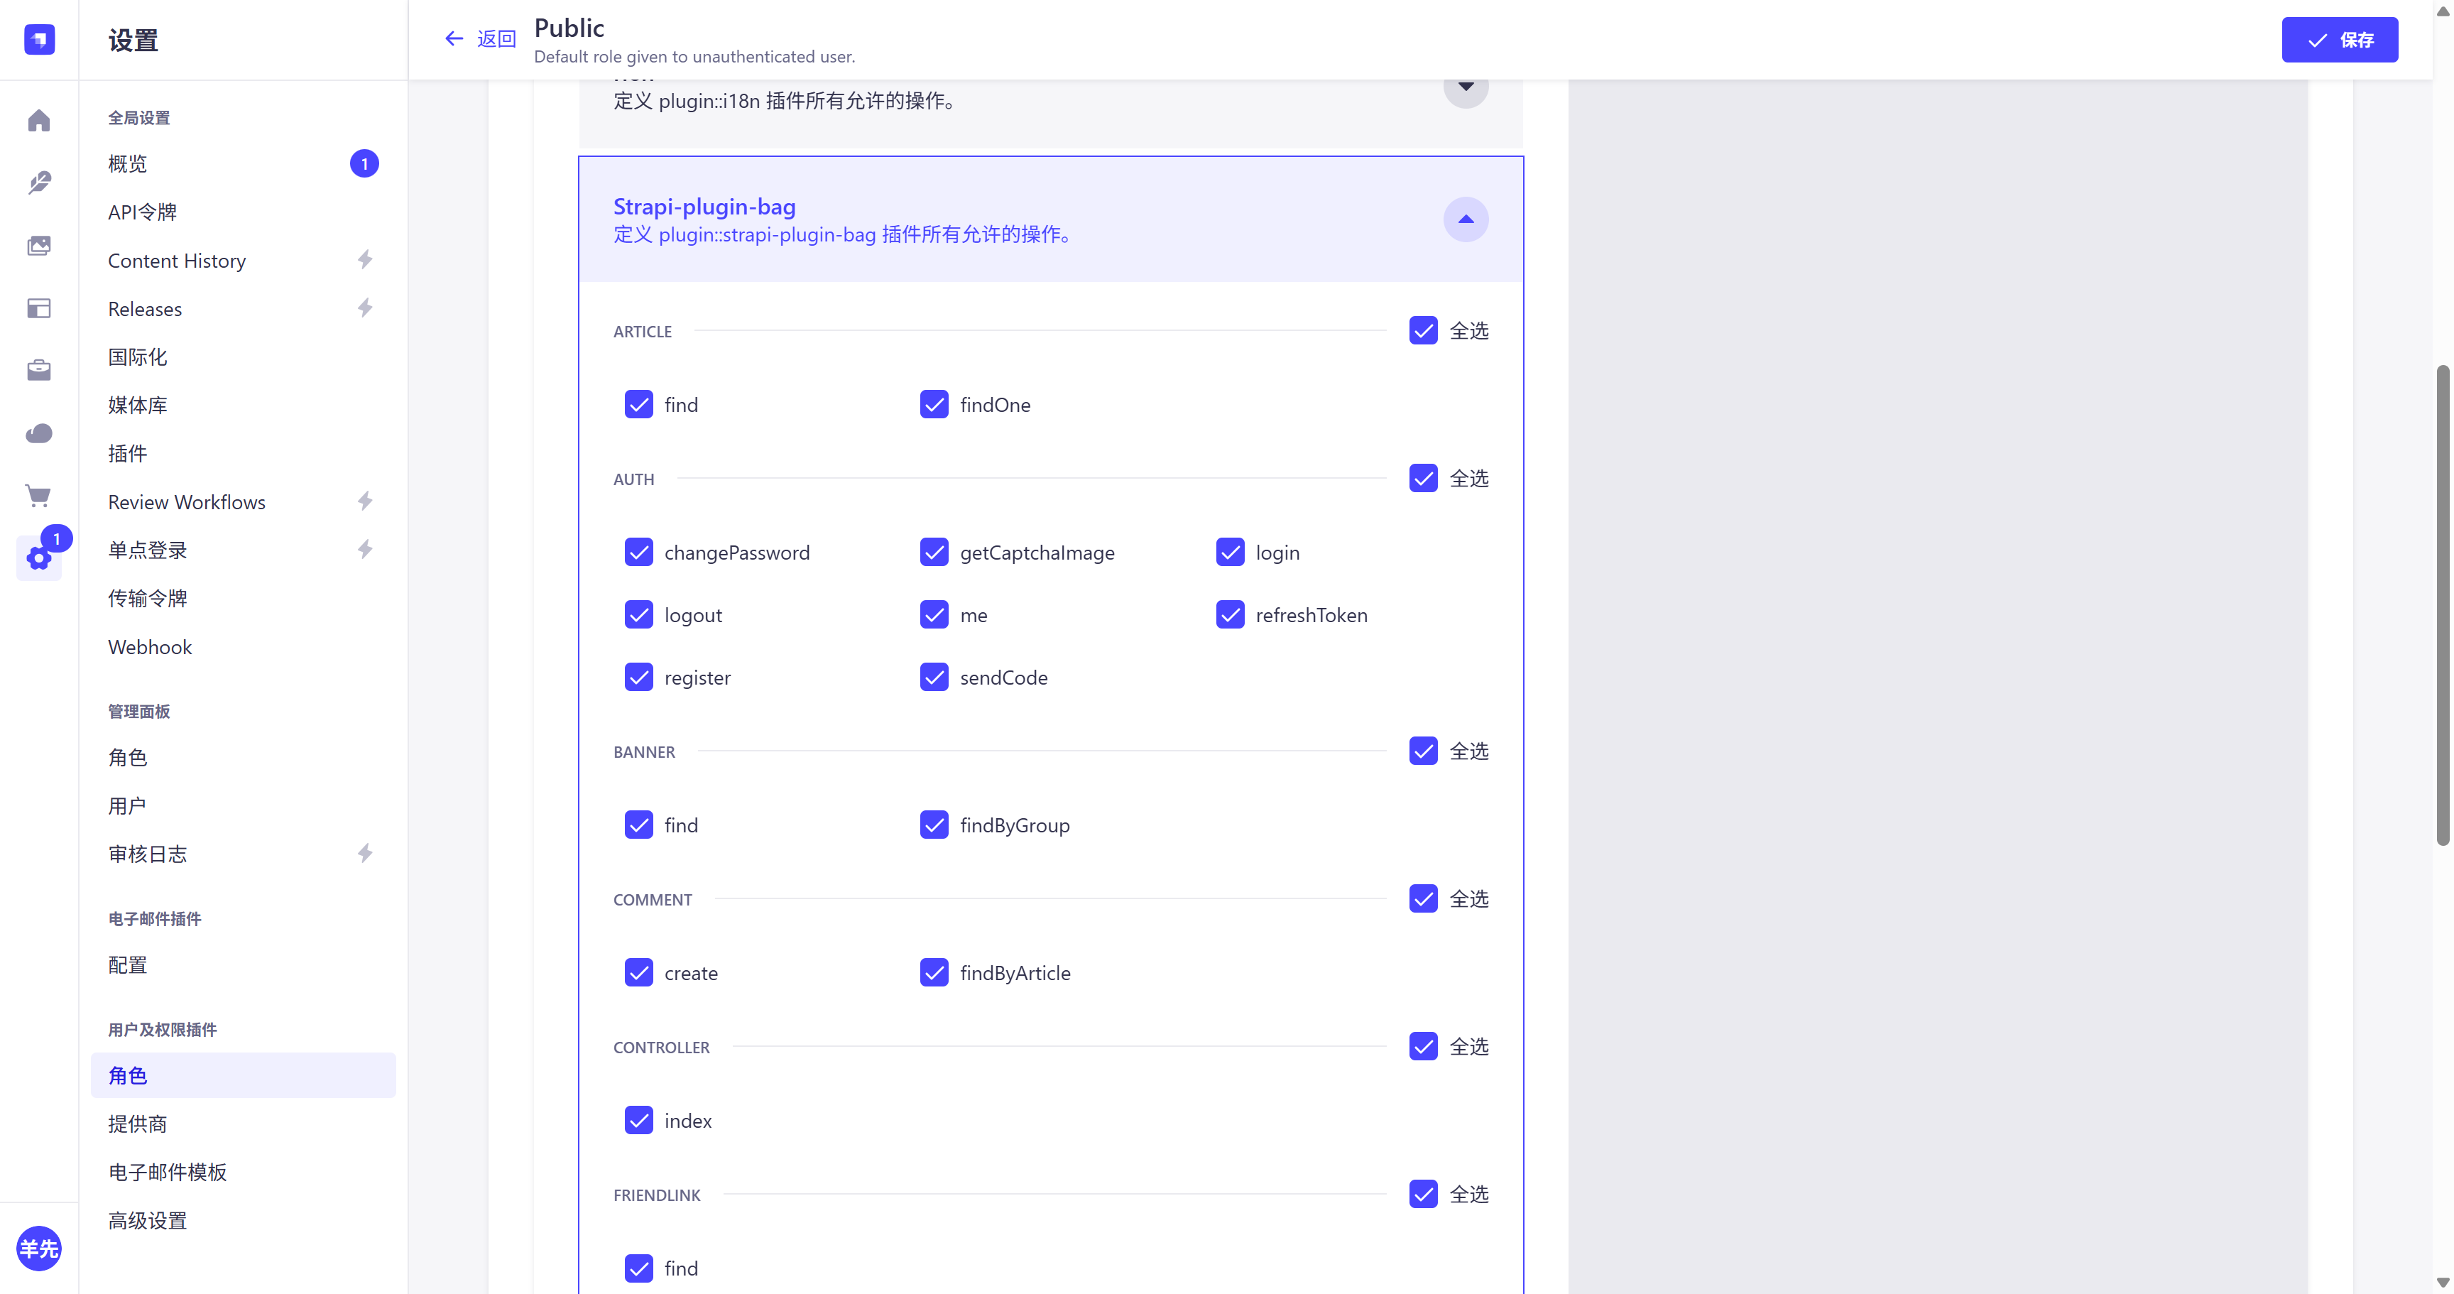Open 电子邮件模板 menu item
Viewport: 2454px width, 1294px height.
pos(168,1172)
